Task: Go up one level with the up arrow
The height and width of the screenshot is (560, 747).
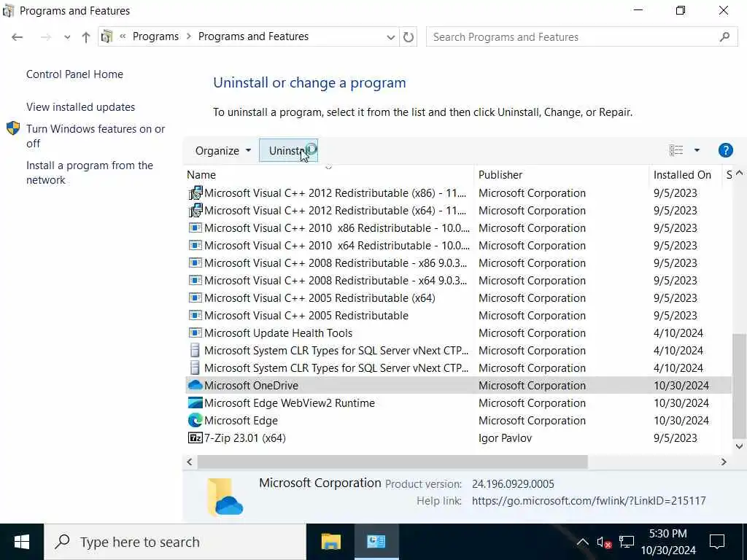Action: click(86, 37)
